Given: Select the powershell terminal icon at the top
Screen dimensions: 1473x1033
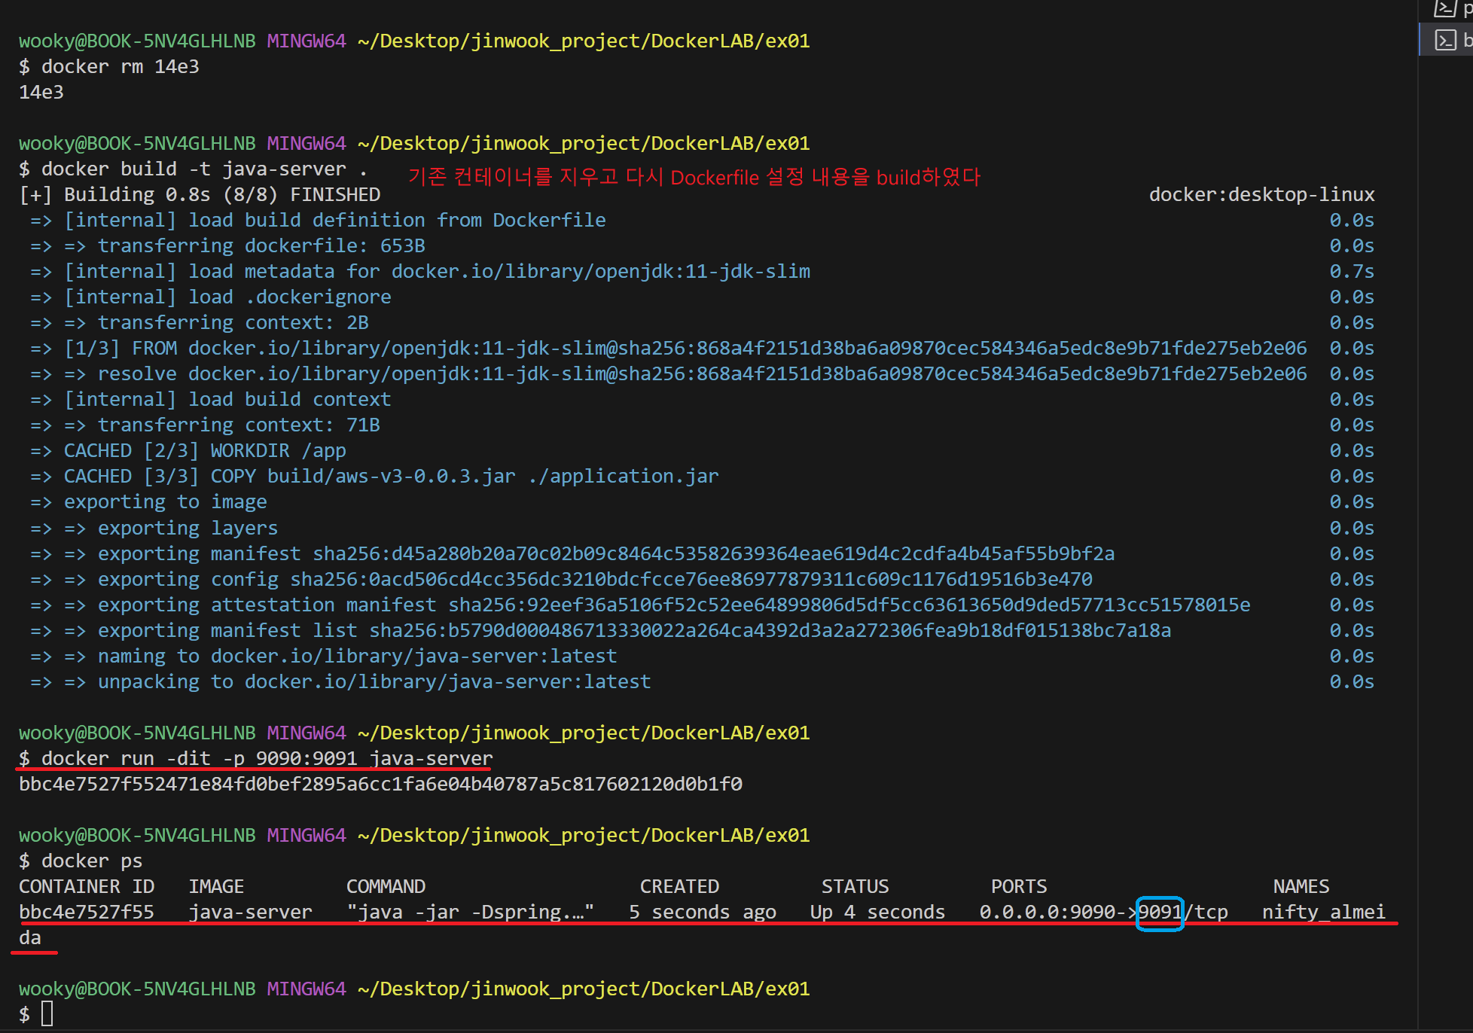Looking at the screenshot, I should pos(1445,8).
